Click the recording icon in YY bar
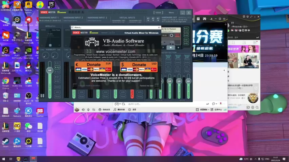 pyautogui.click(x=130, y=110)
